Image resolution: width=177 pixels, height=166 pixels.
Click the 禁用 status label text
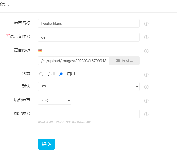(51, 74)
